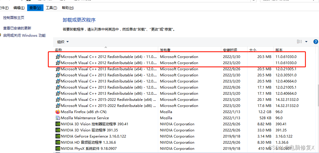This screenshot has width=319, height=153.
Task: Click the NVIDIA 3D Vision 控制器驱动程序 icon
Action: [x=58, y=124]
